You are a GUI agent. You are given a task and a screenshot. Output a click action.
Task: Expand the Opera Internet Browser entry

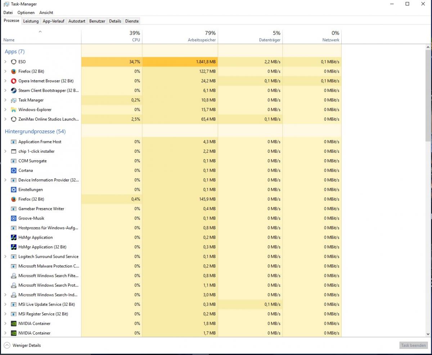pos(5,81)
